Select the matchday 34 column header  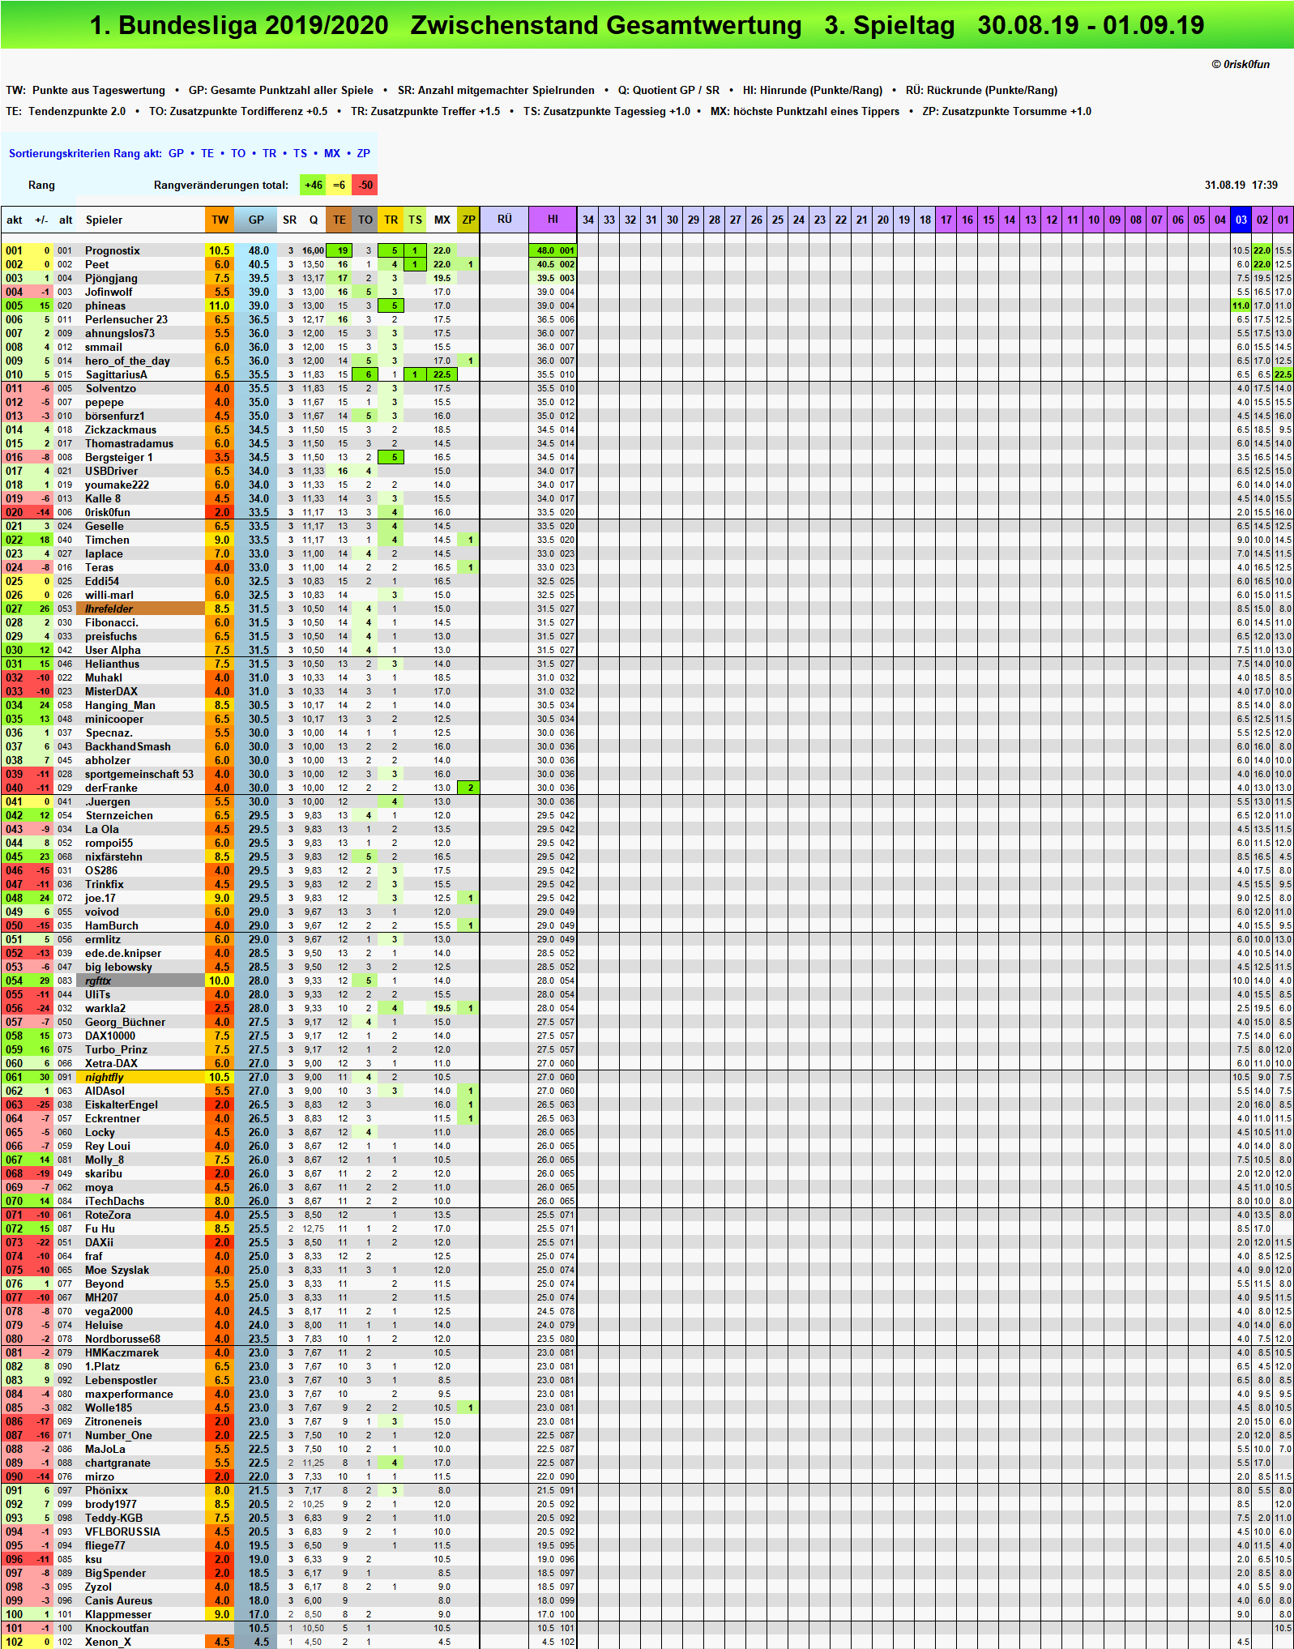coord(588,220)
